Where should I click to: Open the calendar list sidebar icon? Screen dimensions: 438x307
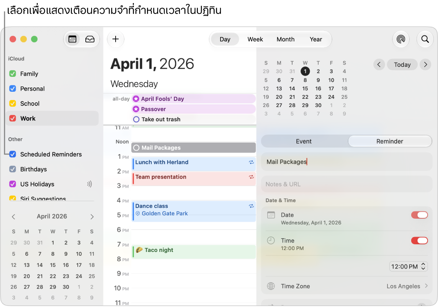[72, 39]
